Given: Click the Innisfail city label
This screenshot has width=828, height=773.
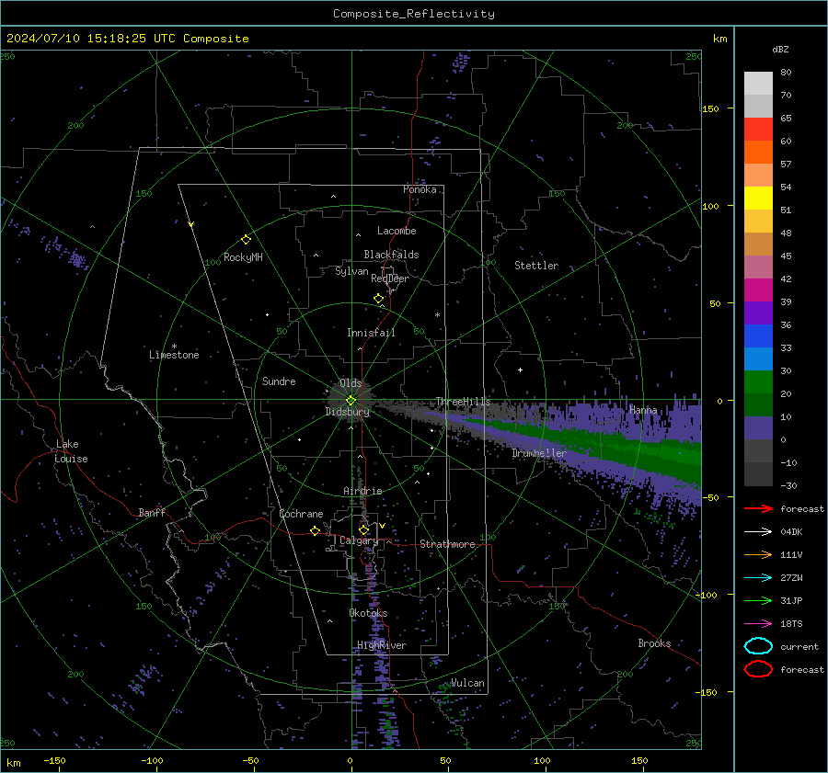Looking at the screenshot, I should tap(371, 333).
